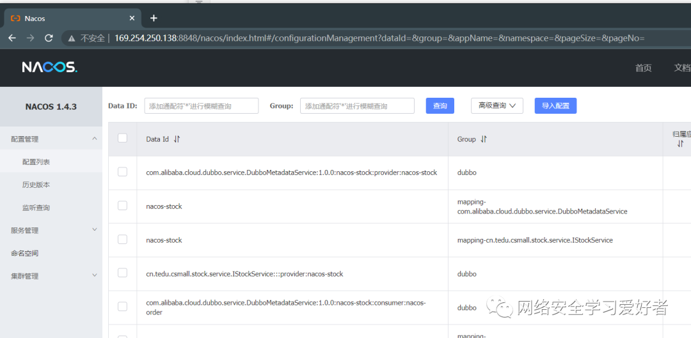Image resolution: width=691 pixels, height=338 pixels.
Task: Click dubbo group in first table row
Action: 466,173
